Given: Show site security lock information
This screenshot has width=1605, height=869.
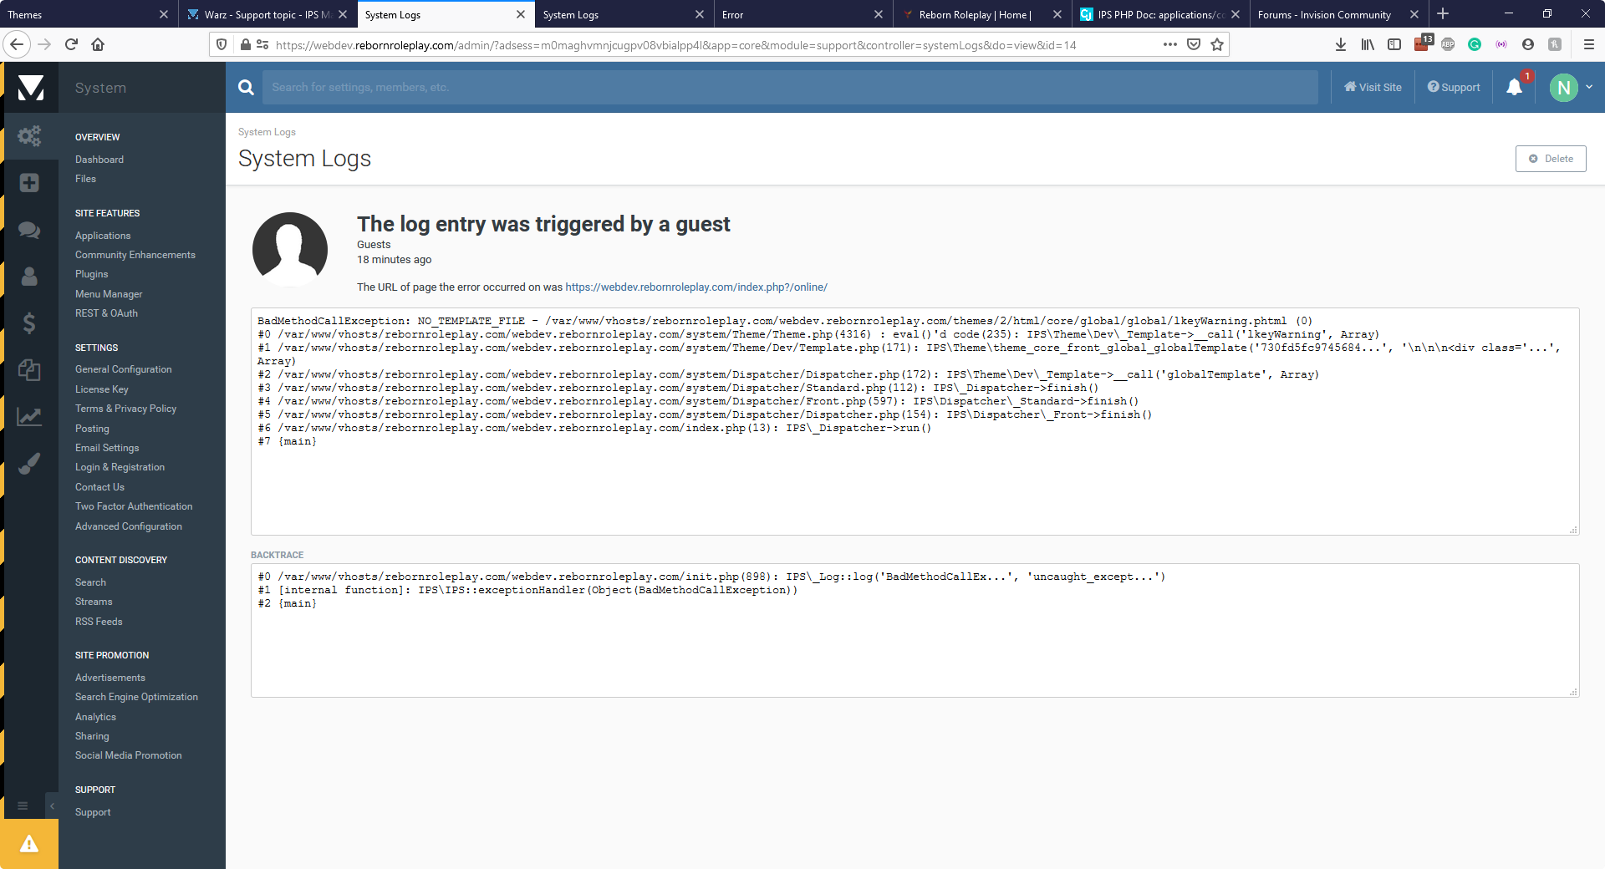Looking at the screenshot, I should (246, 44).
